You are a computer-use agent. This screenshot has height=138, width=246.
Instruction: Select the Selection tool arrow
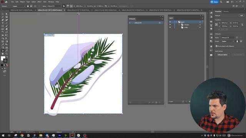[3, 14]
